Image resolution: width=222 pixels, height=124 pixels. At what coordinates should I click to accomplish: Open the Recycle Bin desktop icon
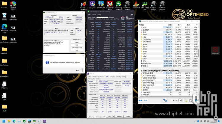coord(4,16)
